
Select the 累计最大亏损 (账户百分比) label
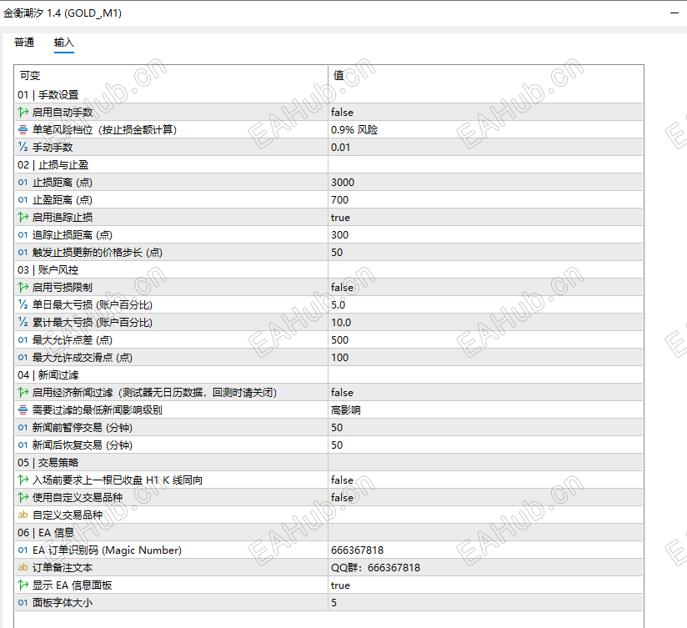coord(93,323)
